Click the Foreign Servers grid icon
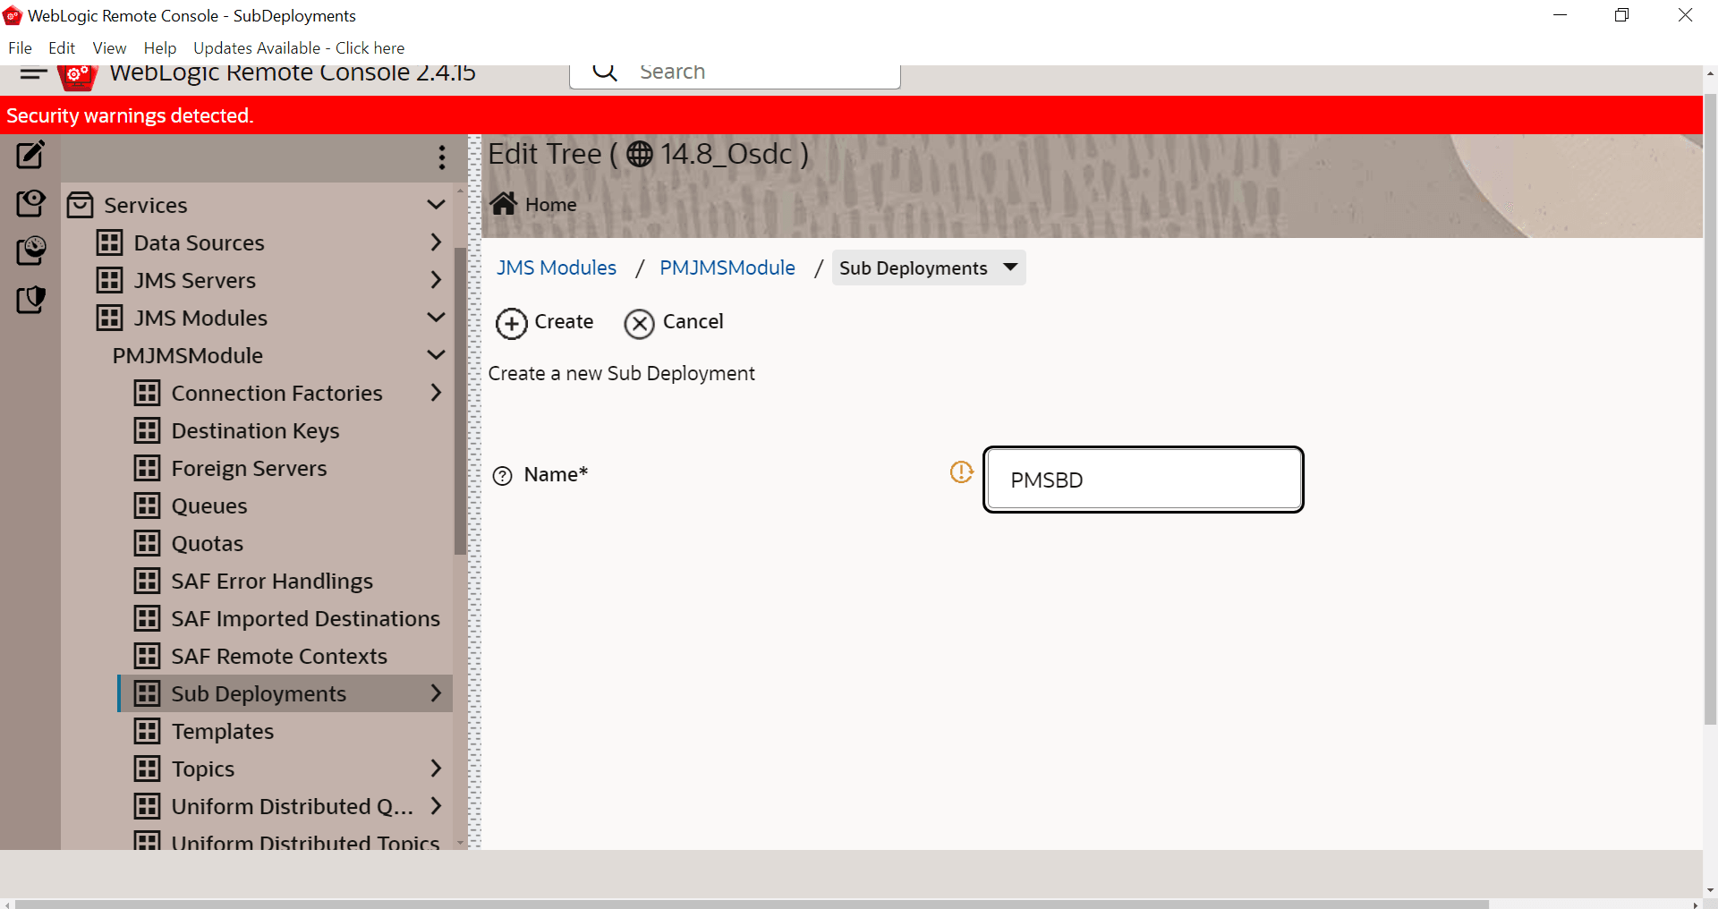1718x909 pixels. 148,468
